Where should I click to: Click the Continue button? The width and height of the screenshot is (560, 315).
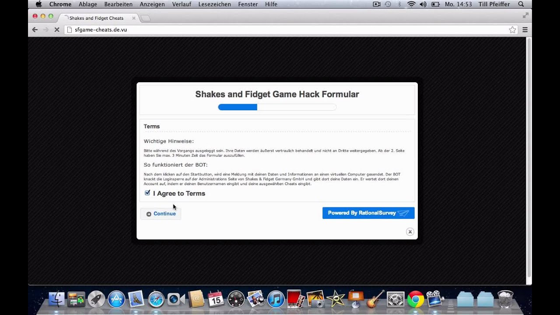[x=161, y=213]
